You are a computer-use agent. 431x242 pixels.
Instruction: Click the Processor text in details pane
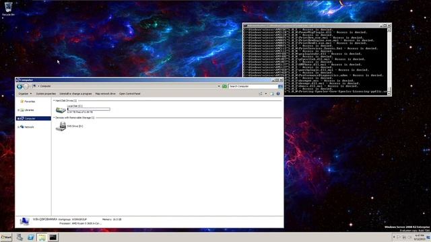coord(80,224)
